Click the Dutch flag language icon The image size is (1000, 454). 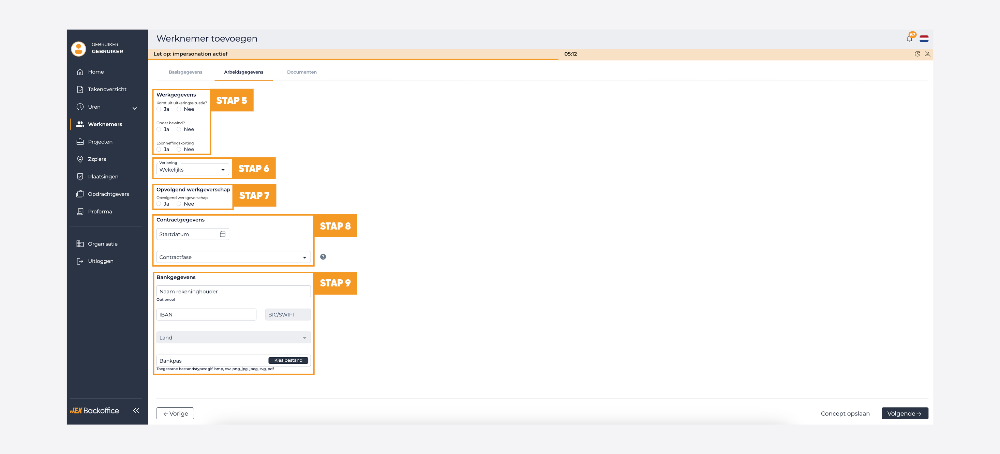click(924, 39)
